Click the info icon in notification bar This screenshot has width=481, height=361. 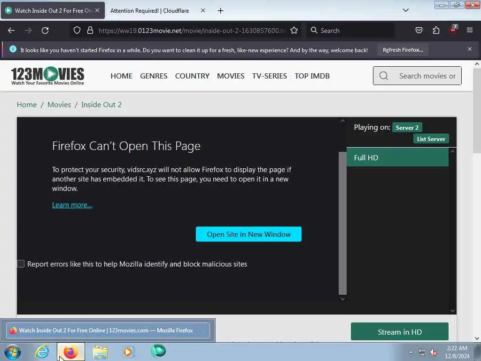(x=13, y=49)
